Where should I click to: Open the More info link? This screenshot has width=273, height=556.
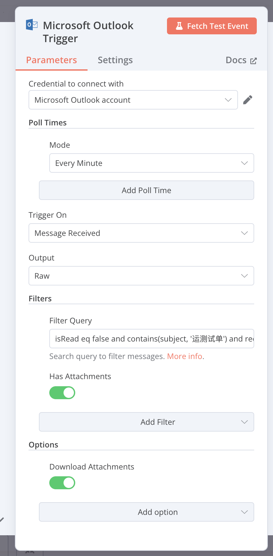pos(184,356)
